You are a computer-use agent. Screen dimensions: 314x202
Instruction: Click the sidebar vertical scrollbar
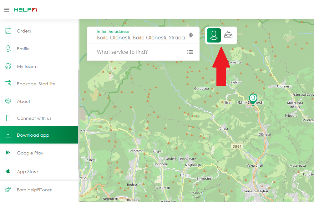tap(79, 119)
